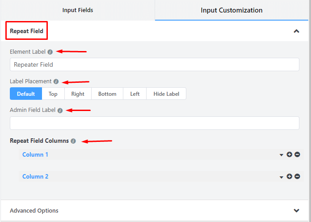The image size is (311, 222).
Task: Click the Admin Field Label text box
Action: (154, 123)
